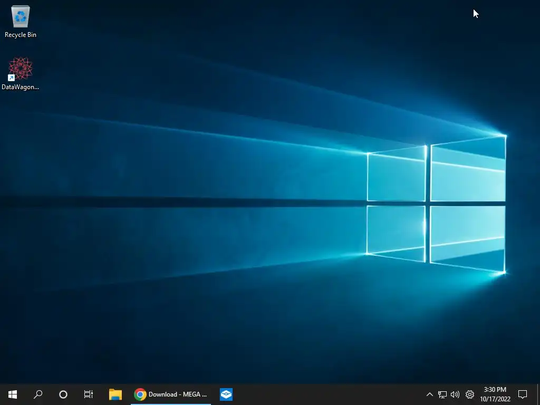This screenshot has width=540, height=405.
Task: Click the Show desktop strip
Action: [538, 394]
